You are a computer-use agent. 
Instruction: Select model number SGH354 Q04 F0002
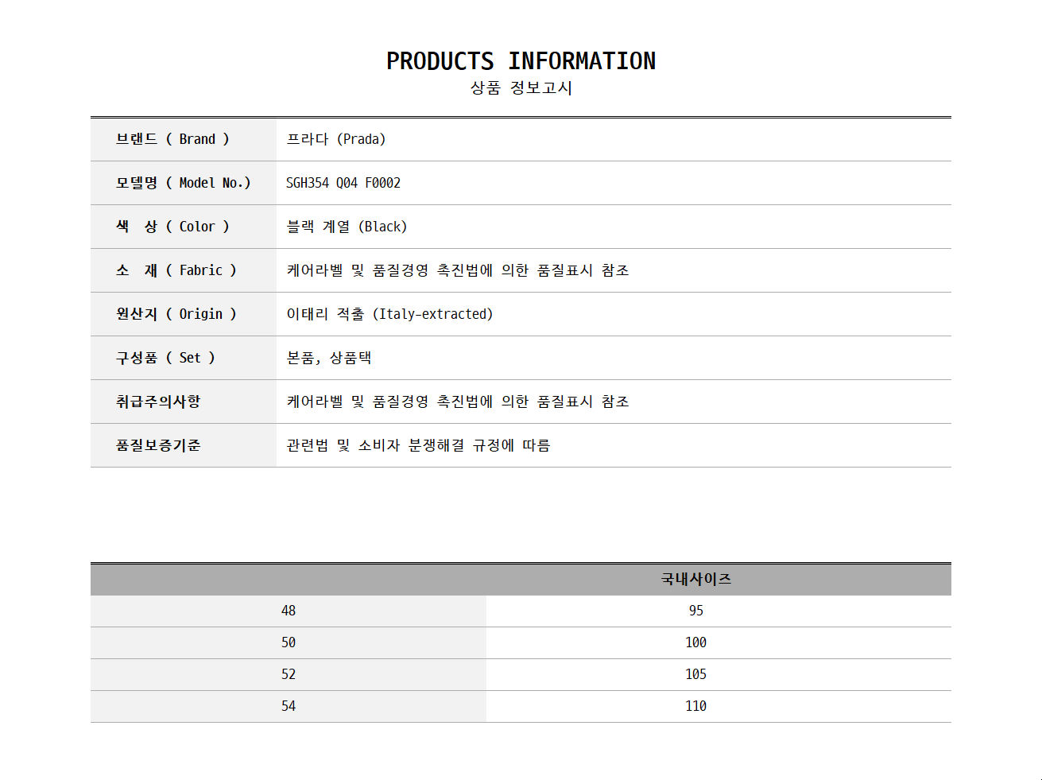pos(343,183)
